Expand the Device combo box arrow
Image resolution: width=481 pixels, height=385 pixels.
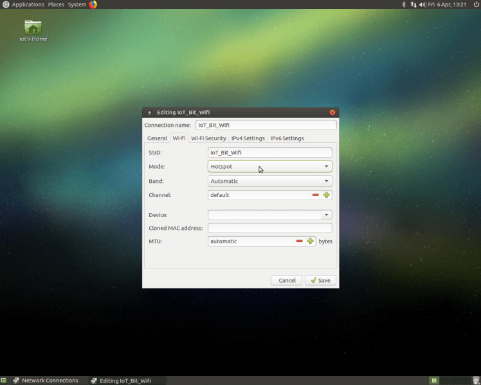tap(327, 215)
